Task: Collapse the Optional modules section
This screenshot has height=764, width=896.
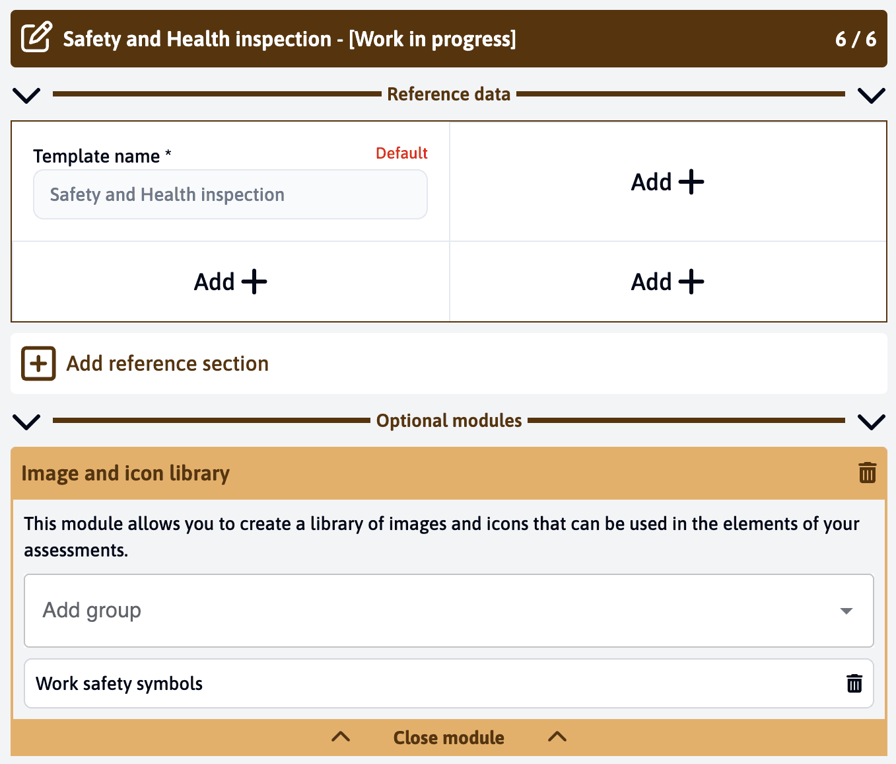Action: [x=26, y=421]
